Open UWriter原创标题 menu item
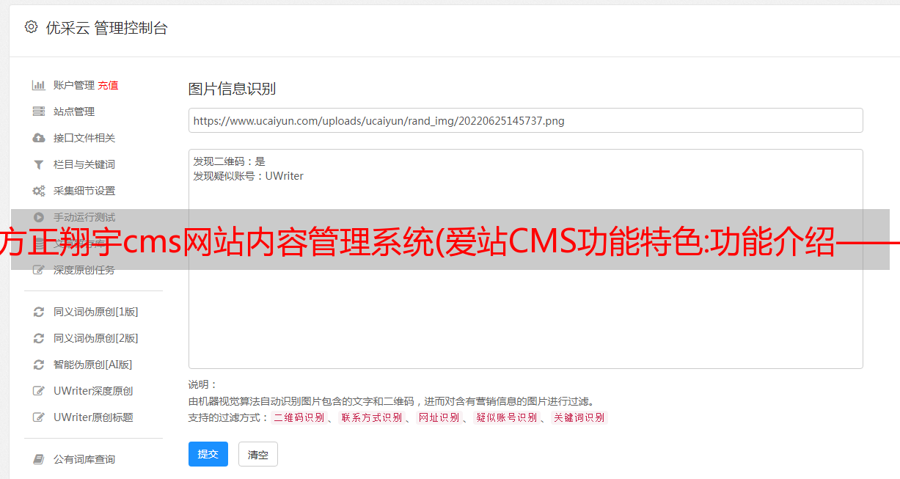 coord(93,417)
